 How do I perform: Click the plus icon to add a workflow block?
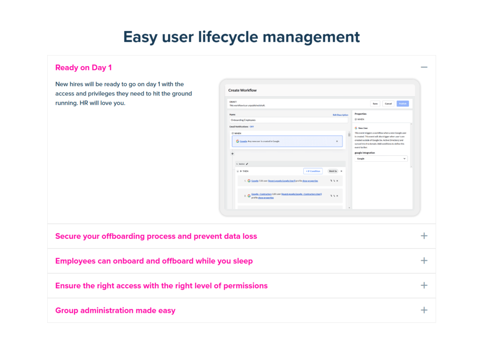click(x=232, y=154)
